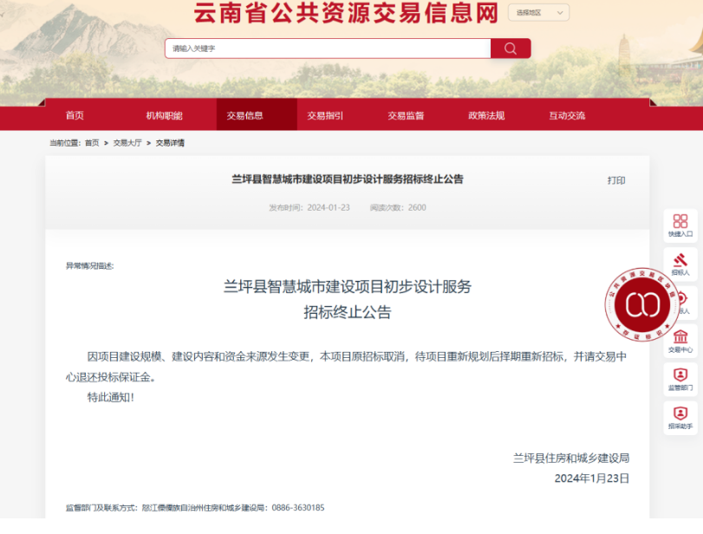Image resolution: width=703 pixels, height=534 pixels.
Task: Open the 交易监督 navigation menu
Action: (406, 115)
